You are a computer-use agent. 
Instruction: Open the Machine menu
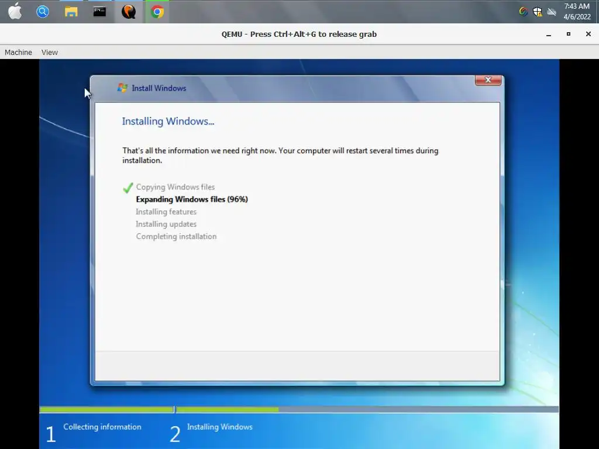tap(18, 52)
